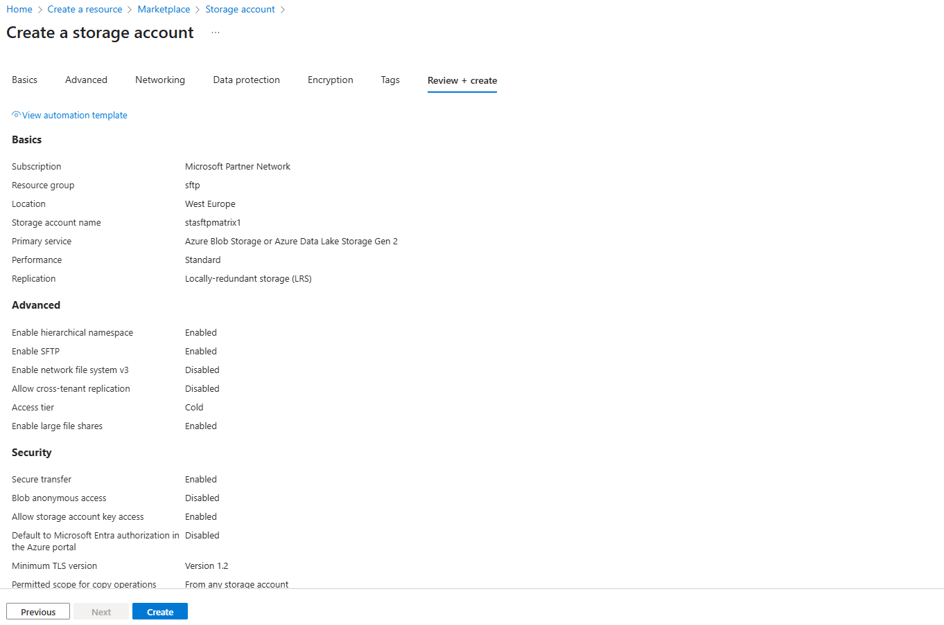Viewport: 944px width, 625px height.
Task: Click the eye icon beside View automation template
Action: (x=16, y=115)
